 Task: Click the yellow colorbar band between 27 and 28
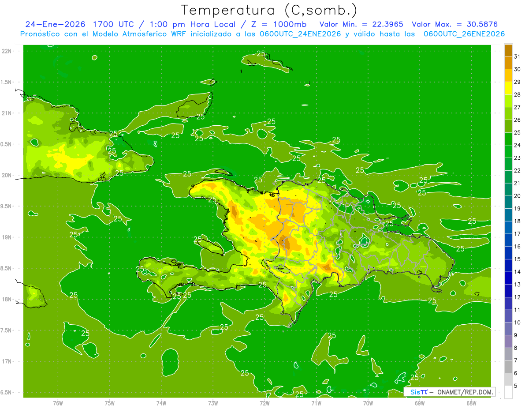(508, 101)
